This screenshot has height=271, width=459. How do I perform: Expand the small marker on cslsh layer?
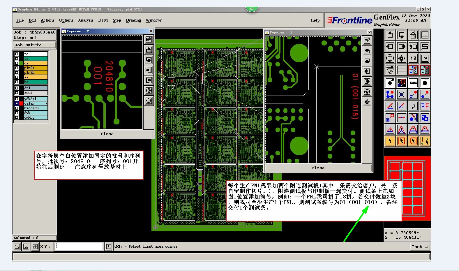coord(46,103)
